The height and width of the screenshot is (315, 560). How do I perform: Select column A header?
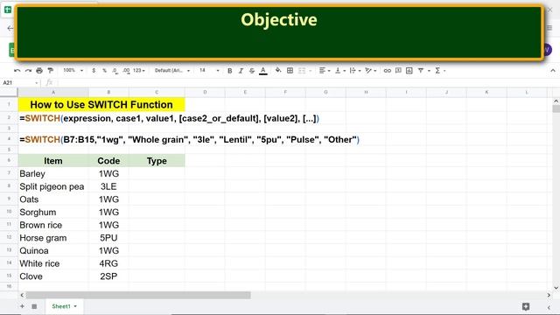coord(53,92)
